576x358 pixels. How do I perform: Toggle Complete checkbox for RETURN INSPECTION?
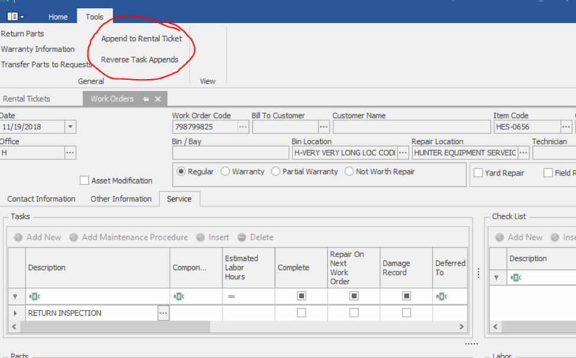(x=301, y=313)
